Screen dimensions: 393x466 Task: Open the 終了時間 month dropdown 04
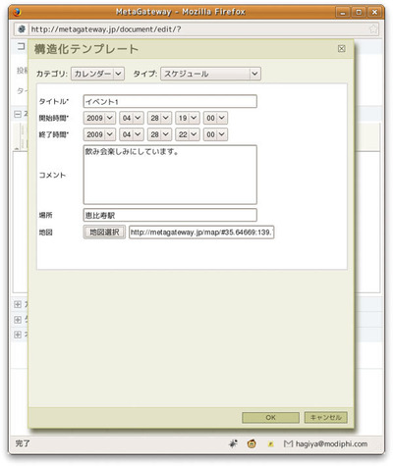point(131,134)
